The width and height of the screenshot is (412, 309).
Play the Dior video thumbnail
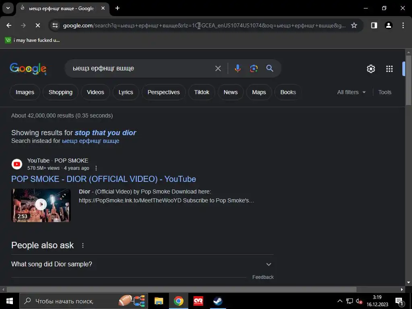[41, 205]
